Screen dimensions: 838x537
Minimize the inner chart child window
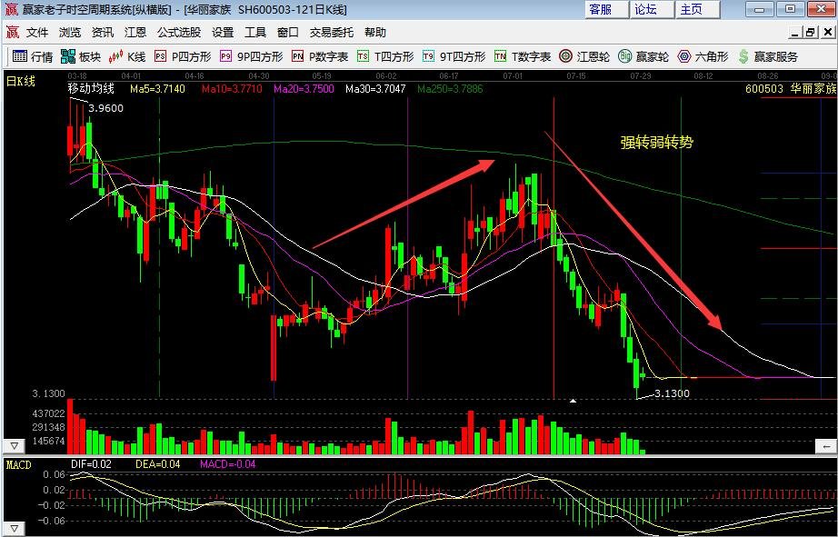pyautogui.click(x=796, y=33)
